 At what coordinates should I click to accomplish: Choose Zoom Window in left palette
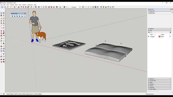pyautogui.click(x=4, y=48)
